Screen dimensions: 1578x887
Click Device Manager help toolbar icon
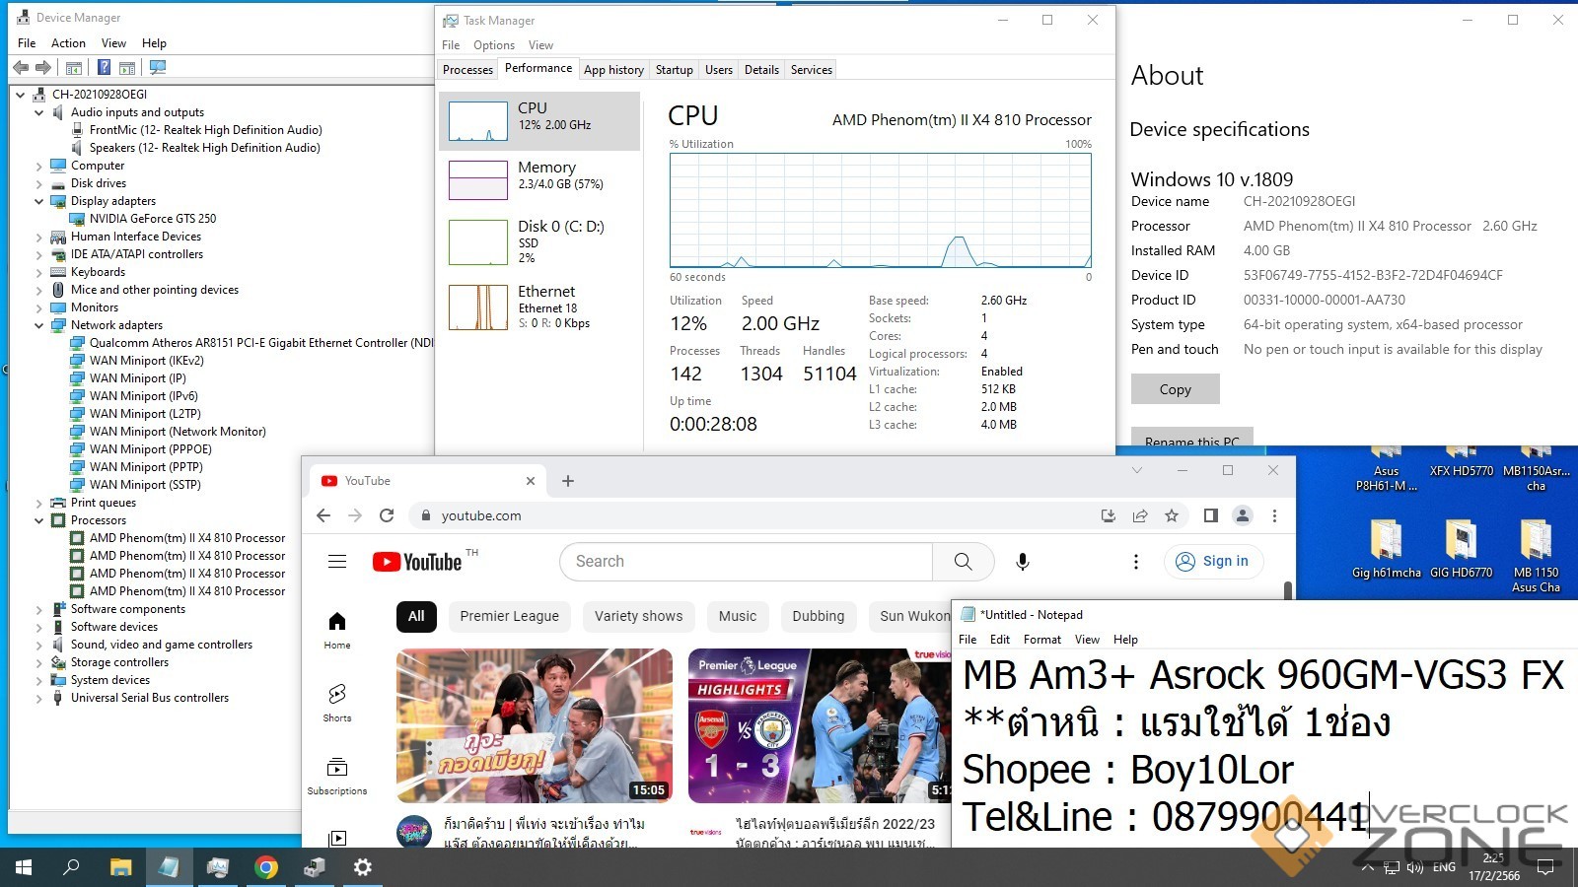coord(104,67)
